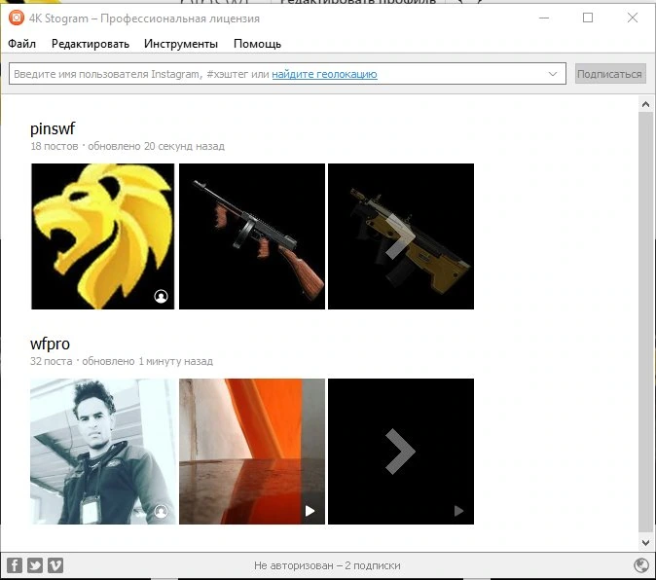The width and height of the screenshot is (656, 580).
Task: Select the wfpro subscription title
Action: [x=50, y=344]
